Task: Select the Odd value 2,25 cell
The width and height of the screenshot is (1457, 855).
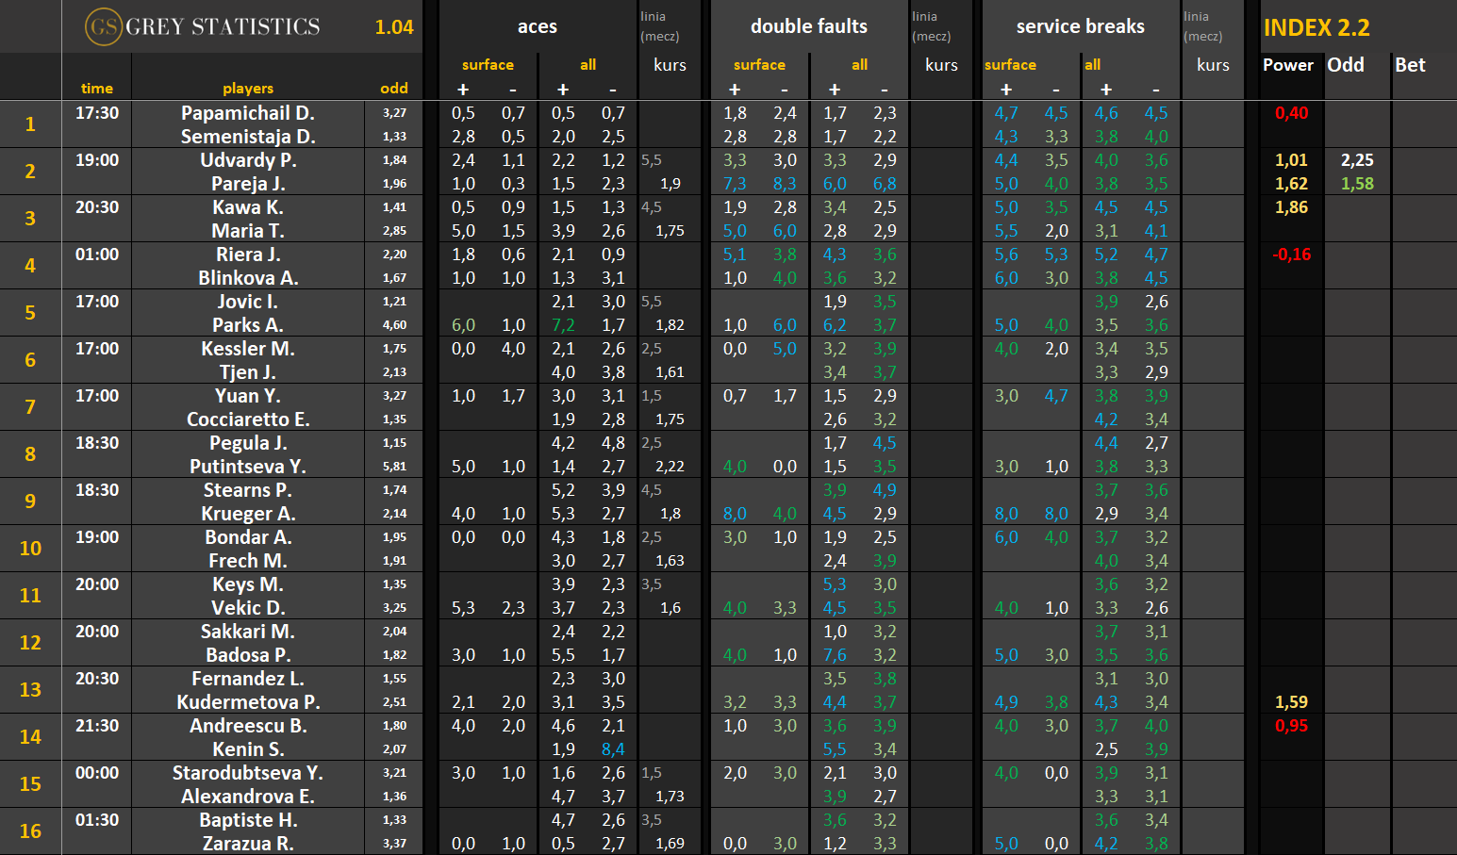Action: point(1357,160)
